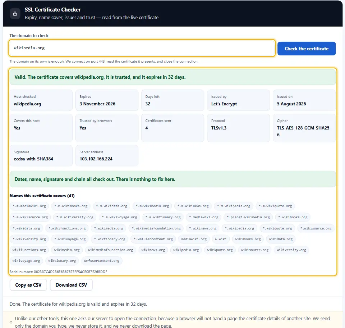The width and height of the screenshot is (345, 328).
Task: Click the Yes value under Covers this host
Action: point(17,128)
